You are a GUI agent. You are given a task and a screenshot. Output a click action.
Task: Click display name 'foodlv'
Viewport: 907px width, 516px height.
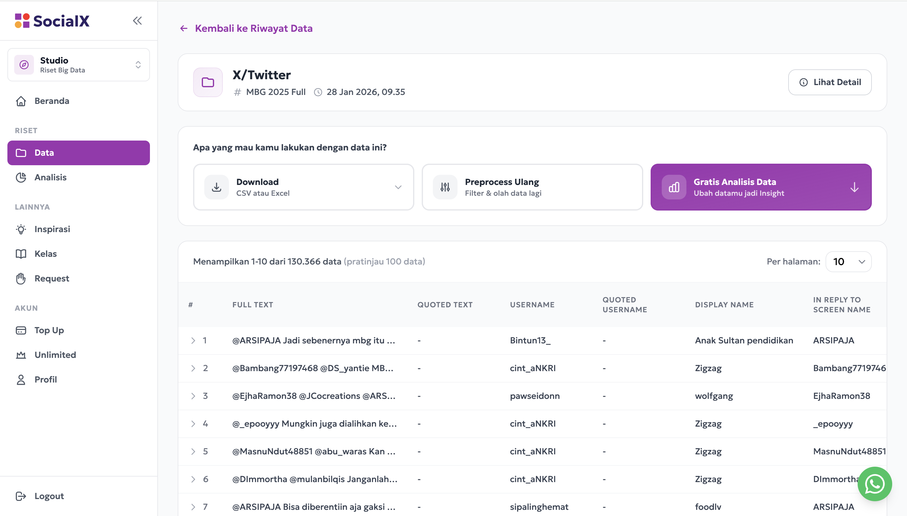pyautogui.click(x=708, y=507)
